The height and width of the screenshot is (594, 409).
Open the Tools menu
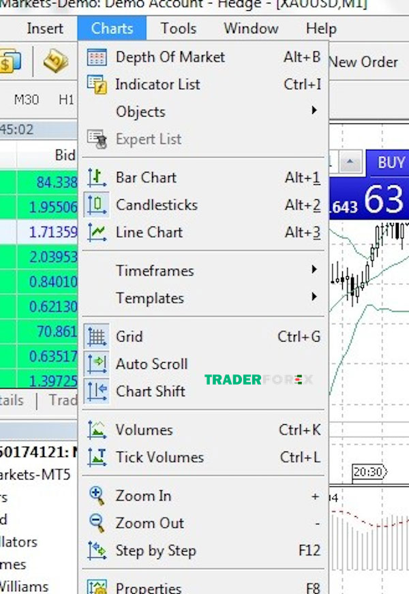coord(179,29)
